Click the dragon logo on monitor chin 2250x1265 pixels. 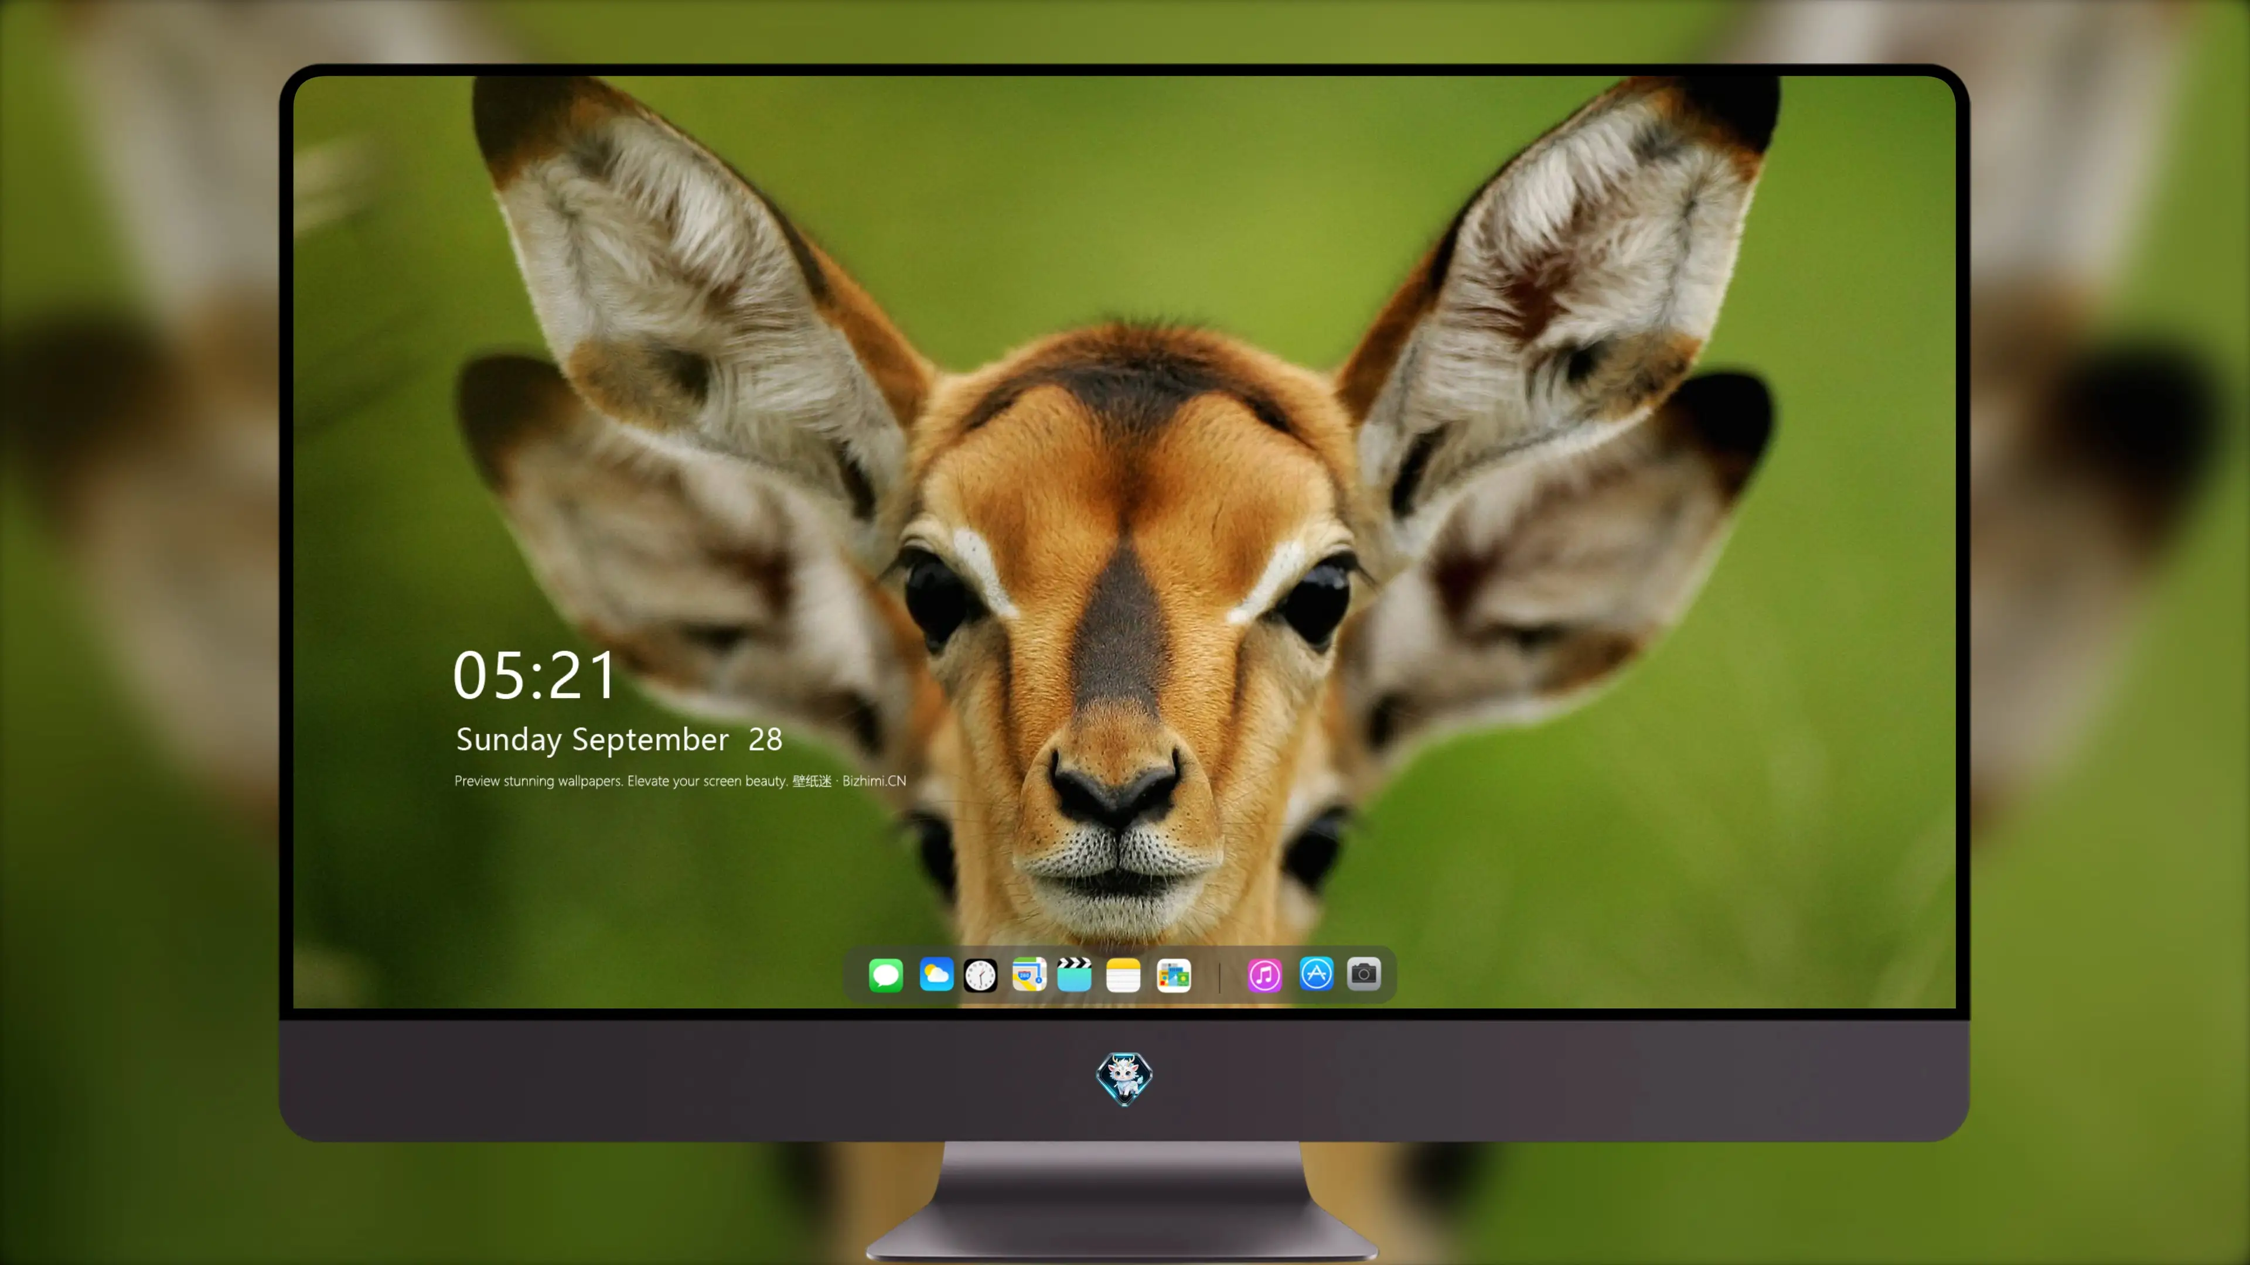pyautogui.click(x=1124, y=1078)
